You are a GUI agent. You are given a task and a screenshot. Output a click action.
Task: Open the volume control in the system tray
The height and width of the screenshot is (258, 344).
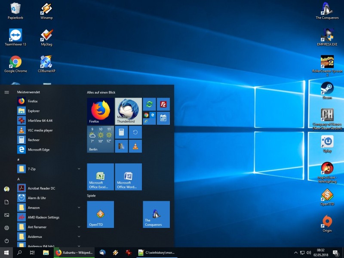(x=309, y=253)
